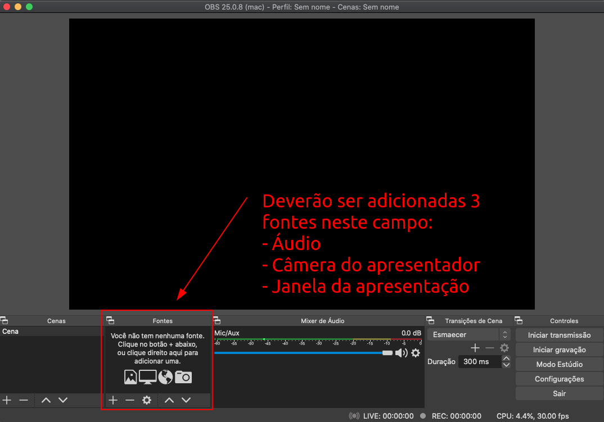The image size is (604, 422).
Task: Click the black preview canvas
Action: pyautogui.click(x=301, y=164)
